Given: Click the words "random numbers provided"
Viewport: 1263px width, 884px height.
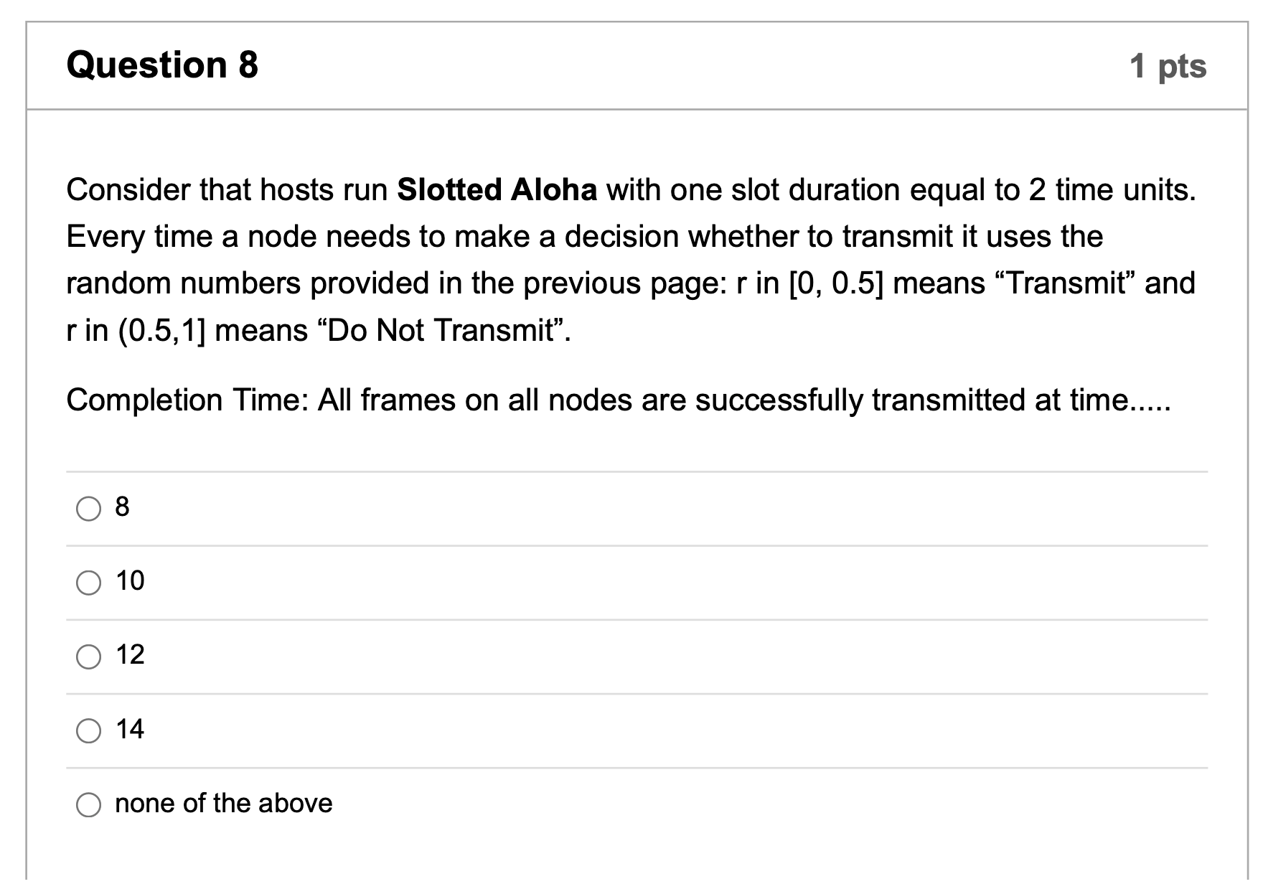Looking at the screenshot, I should tap(251, 284).
